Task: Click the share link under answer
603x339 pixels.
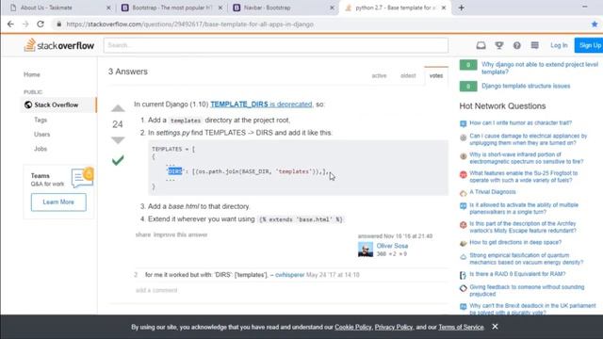Action: [x=143, y=234]
